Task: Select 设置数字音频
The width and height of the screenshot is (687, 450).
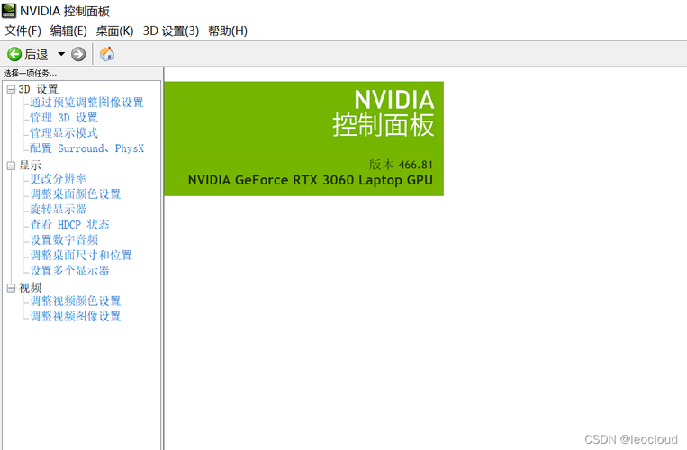Action: click(64, 240)
